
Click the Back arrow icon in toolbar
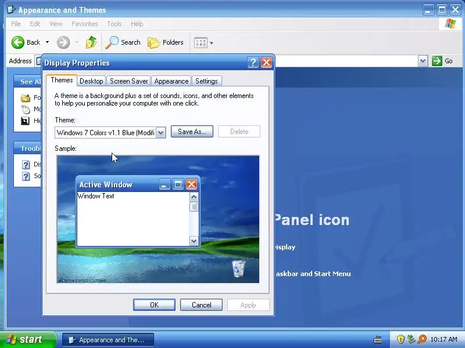point(18,42)
